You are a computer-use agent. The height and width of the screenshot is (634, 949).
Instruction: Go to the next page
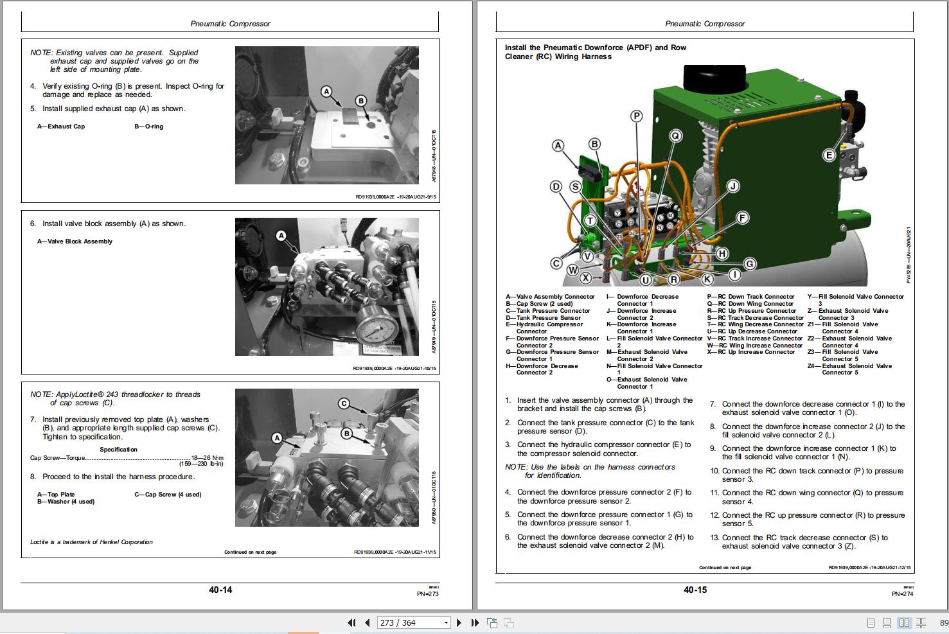[x=459, y=622]
